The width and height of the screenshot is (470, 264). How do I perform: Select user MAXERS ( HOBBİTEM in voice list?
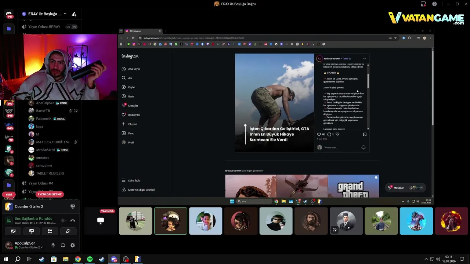pyautogui.click(x=53, y=142)
